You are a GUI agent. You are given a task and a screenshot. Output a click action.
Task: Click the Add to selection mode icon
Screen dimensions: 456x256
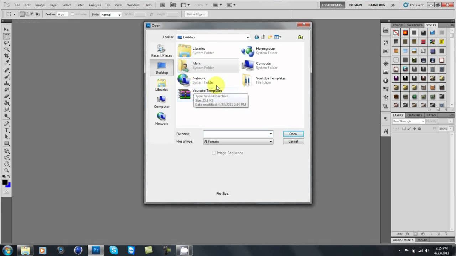point(27,14)
